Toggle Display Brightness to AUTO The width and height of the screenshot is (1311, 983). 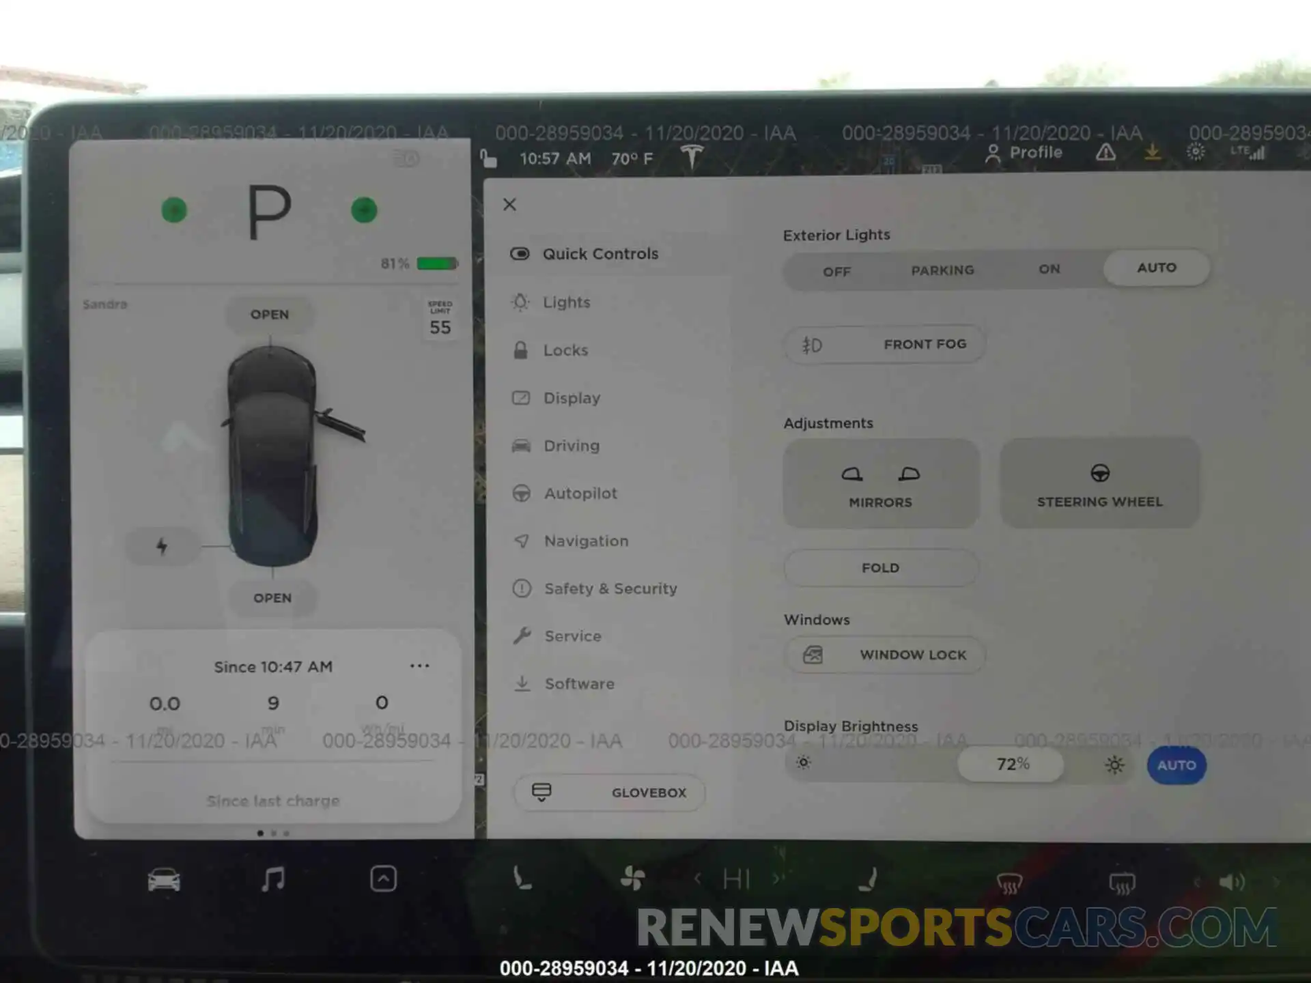pos(1176,764)
